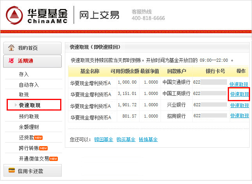The image size is (252, 184).
Task: Click 快速取现 link for 兴业银行 row
Action: (239, 105)
